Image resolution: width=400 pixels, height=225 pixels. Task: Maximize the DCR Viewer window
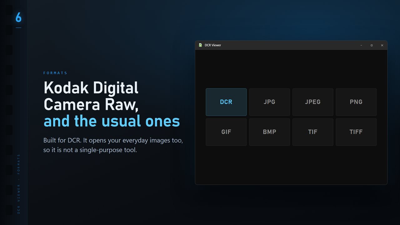coord(372,45)
